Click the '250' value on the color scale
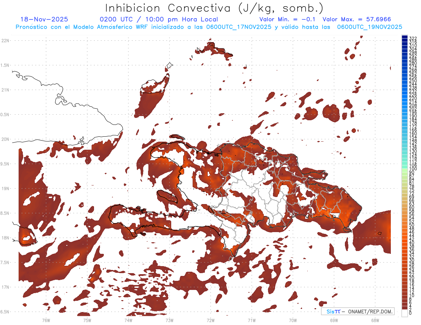The width and height of the screenshot is (421, 325). point(413,81)
